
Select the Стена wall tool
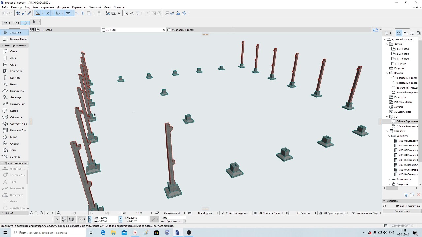pyautogui.click(x=14, y=51)
